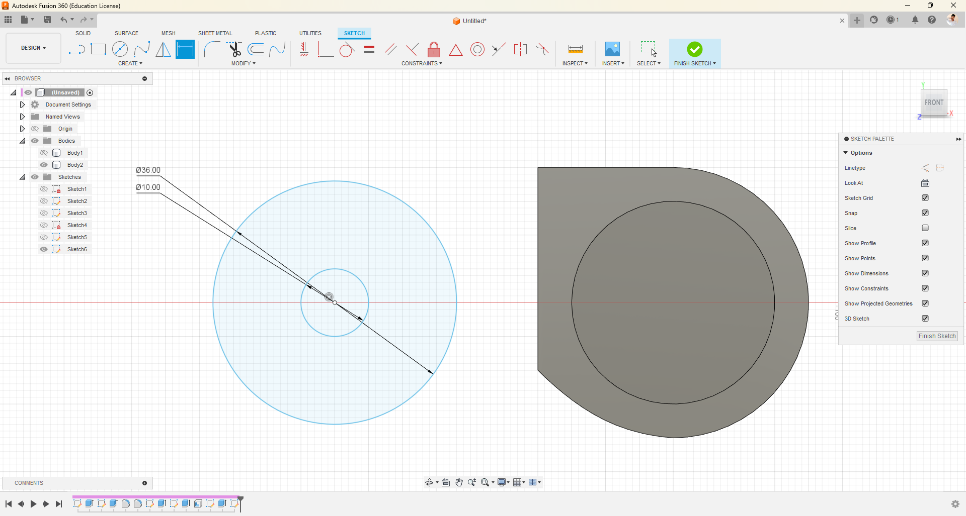Jump to the timeline beginning

pyautogui.click(x=9, y=504)
